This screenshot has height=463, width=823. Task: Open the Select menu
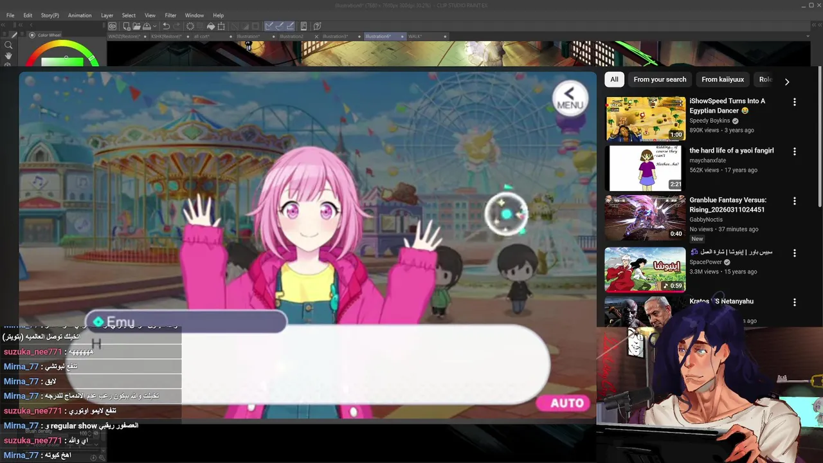click(x=129, y=15)
